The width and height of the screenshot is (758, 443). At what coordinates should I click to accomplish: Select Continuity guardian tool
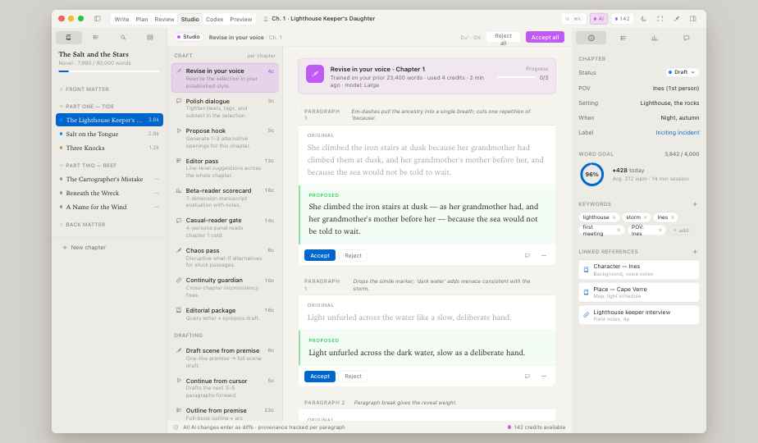[225, 287]
